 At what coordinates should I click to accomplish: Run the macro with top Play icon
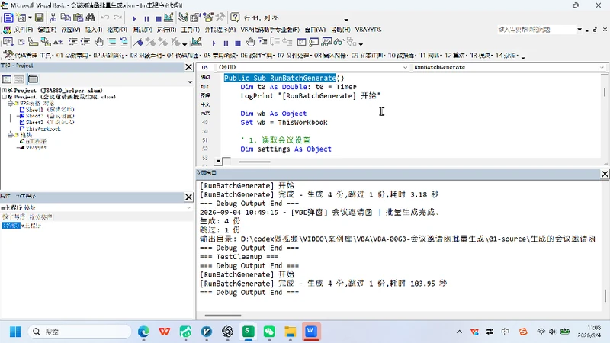134,18
